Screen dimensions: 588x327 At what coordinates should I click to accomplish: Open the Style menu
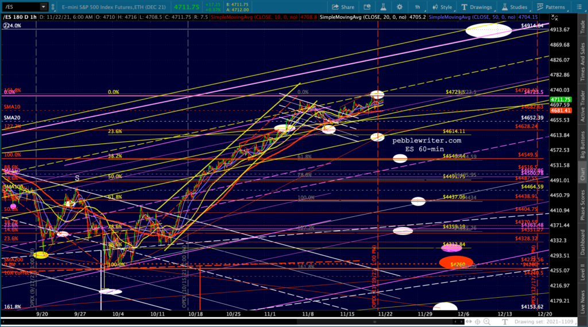pyautogui.click(x=442, y=7)
